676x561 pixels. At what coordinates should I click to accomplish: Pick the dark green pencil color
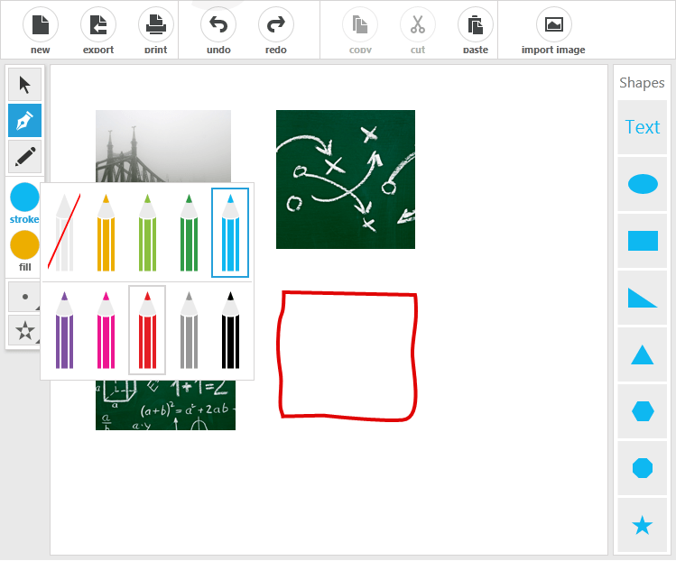click(189, 233)
